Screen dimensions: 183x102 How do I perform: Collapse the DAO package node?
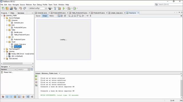pos(7,25)
